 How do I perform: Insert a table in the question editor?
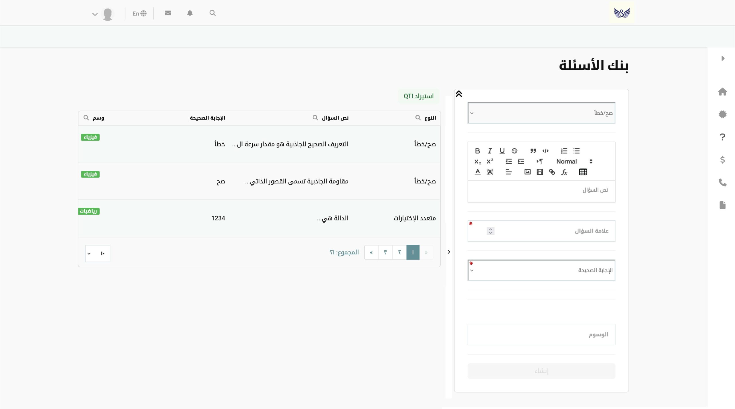[x=583, y=172]
